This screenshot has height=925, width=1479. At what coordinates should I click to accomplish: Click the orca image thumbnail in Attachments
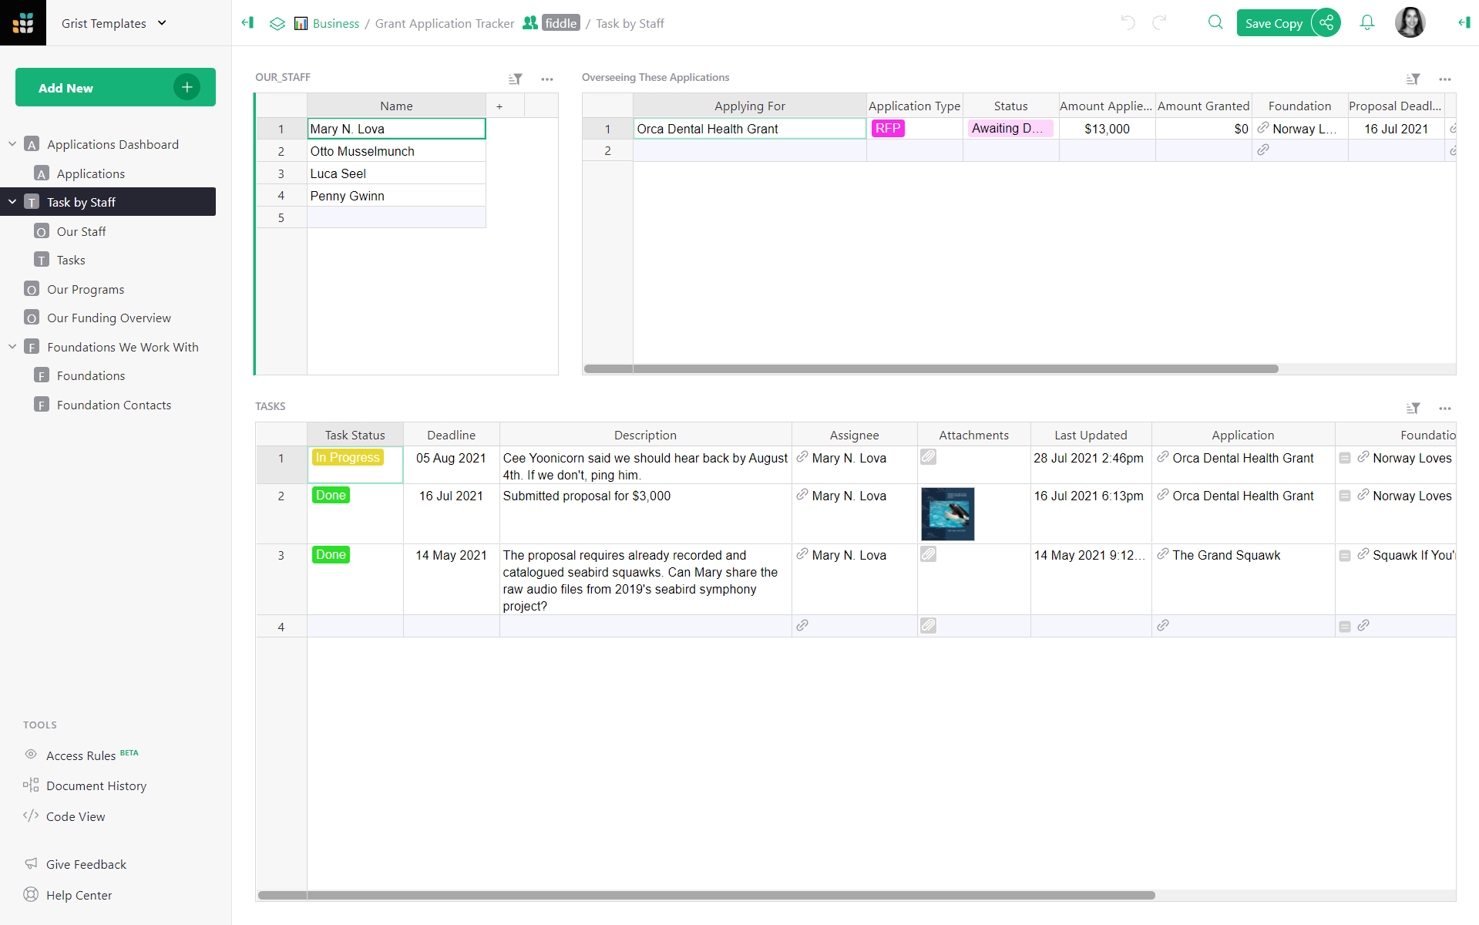pos(947,513)
